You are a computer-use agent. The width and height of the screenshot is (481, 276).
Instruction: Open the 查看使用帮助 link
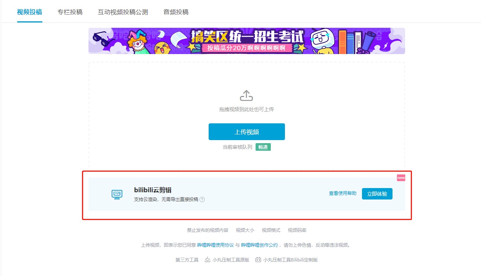[x=343, y=193]
